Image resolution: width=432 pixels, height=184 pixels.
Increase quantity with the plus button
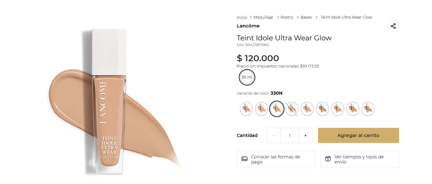pos(305,135)
